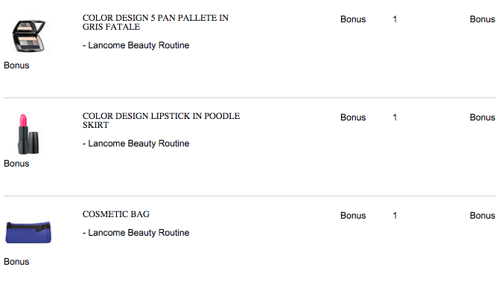Select quantity 1 in the palette row
This screenshot has height=293, width=499.
pyautogui.click(x=395, y=19)
